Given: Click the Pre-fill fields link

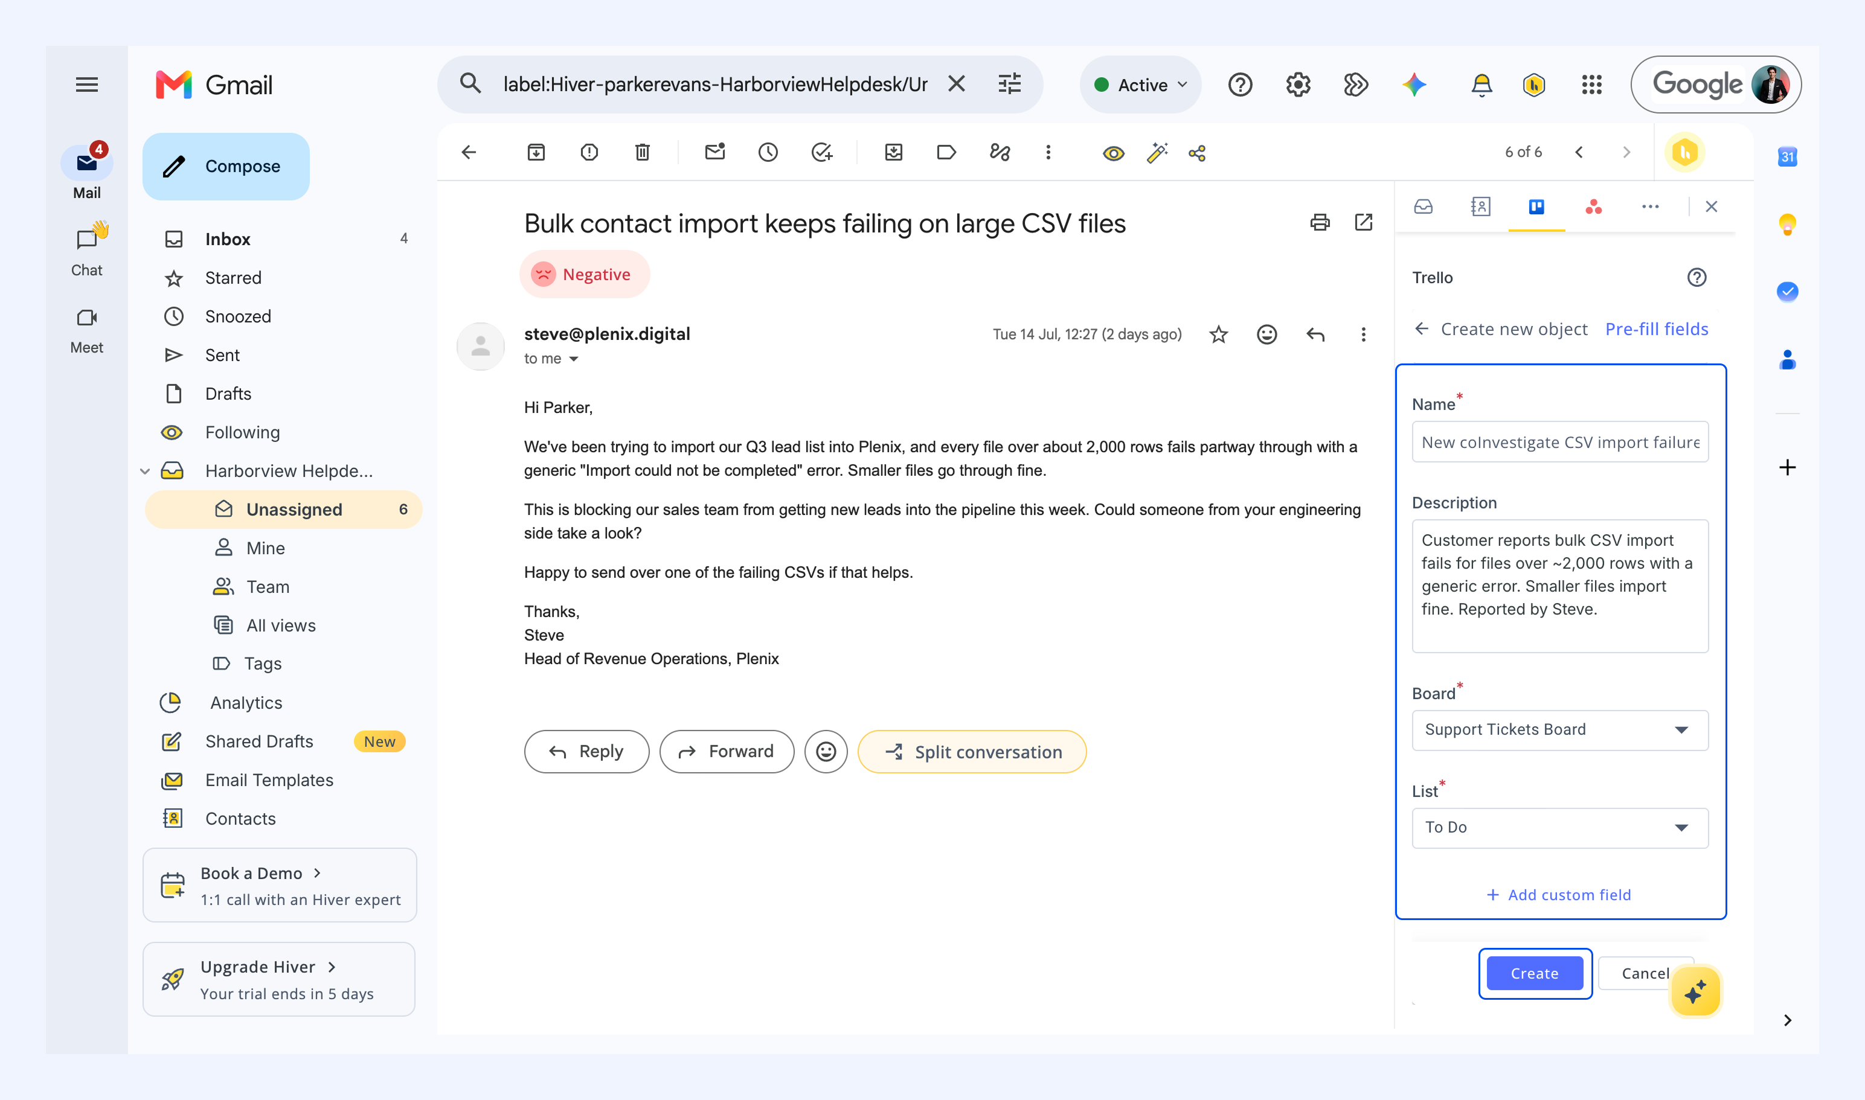Looking at the screenshot, I should click(1657, 329).
